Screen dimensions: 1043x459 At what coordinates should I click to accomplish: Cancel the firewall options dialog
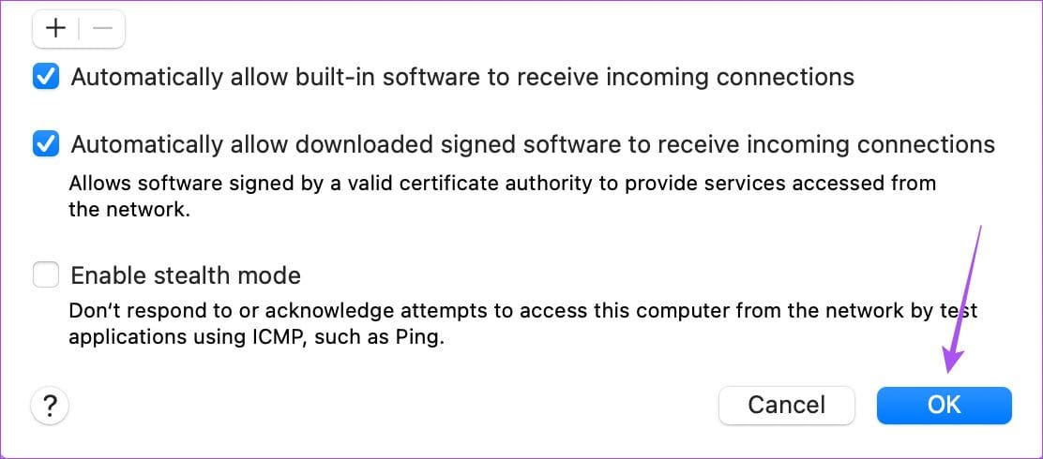[786, 405]
